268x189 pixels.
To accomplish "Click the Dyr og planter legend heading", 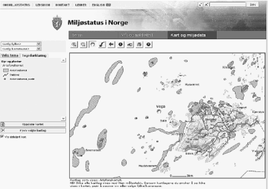I will click(x=11, y=61).
